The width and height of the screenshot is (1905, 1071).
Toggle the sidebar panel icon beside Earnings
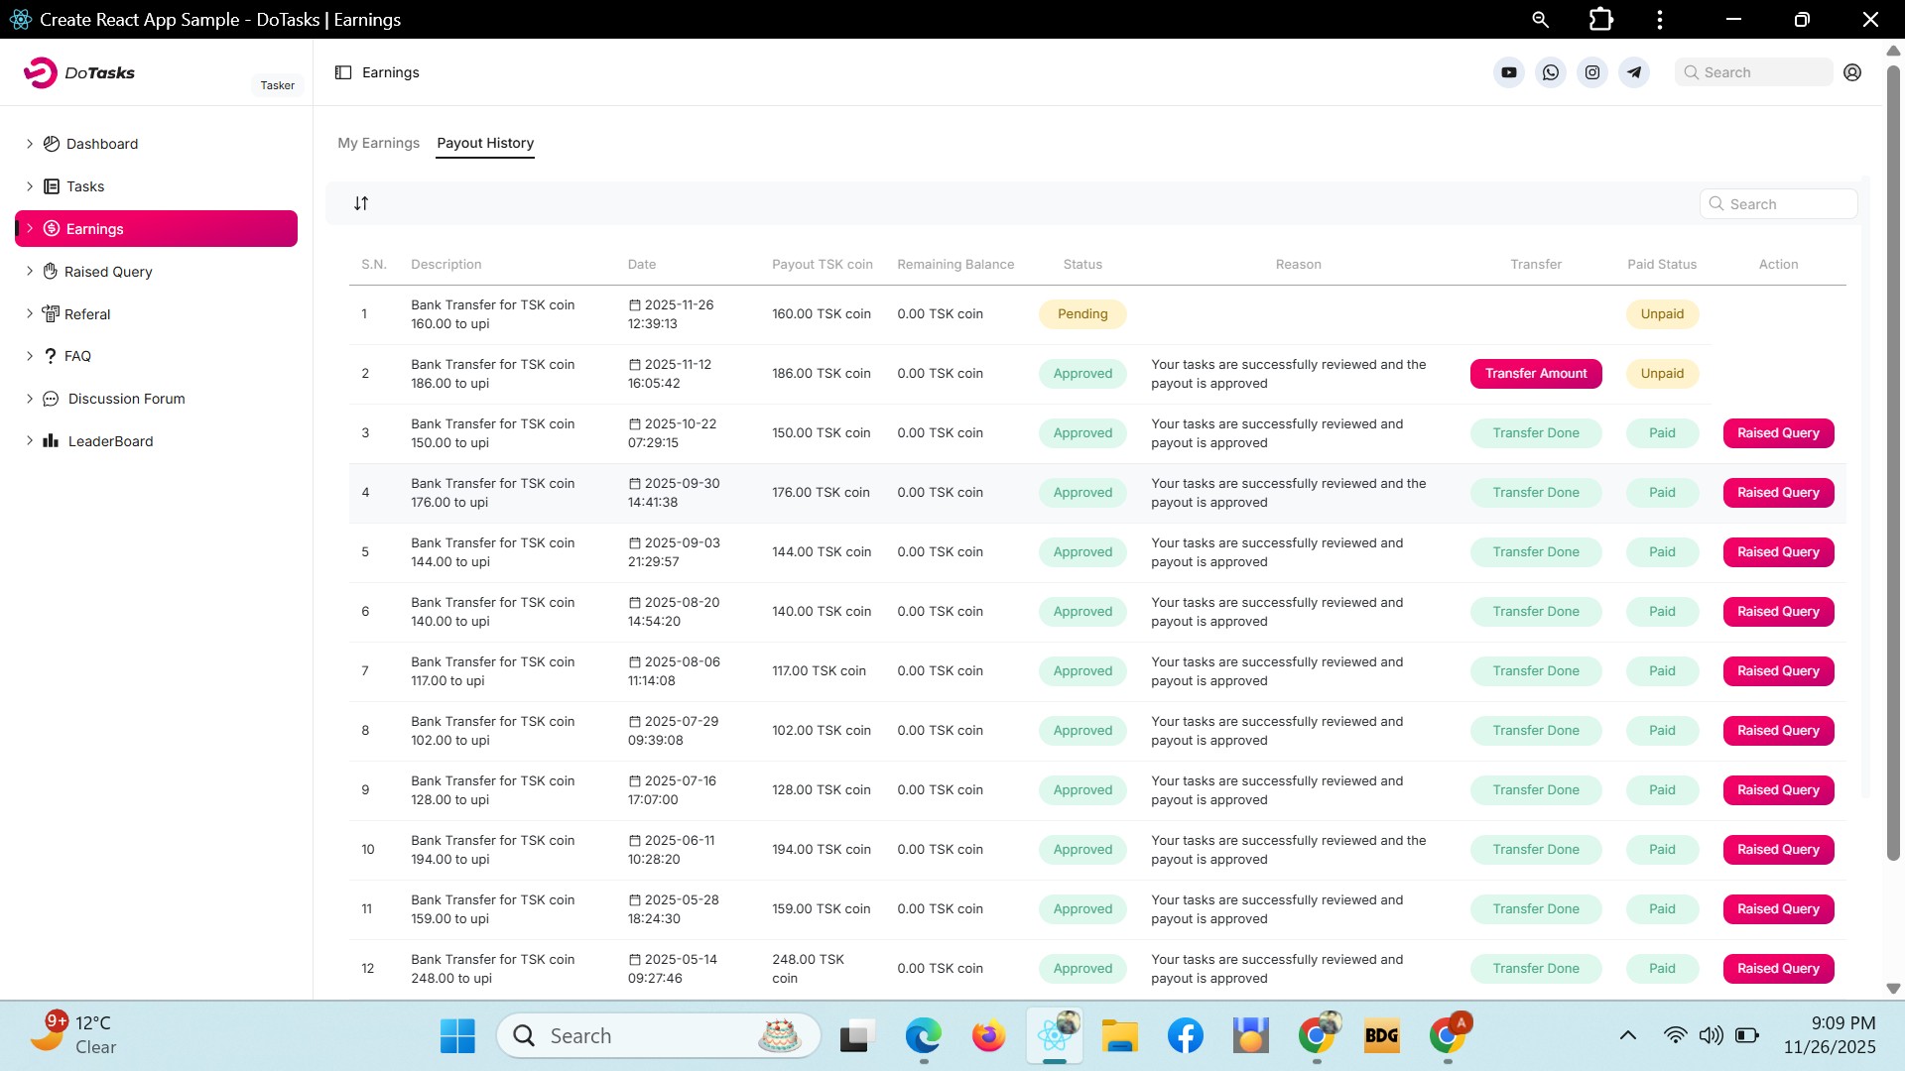coord(343,72)
